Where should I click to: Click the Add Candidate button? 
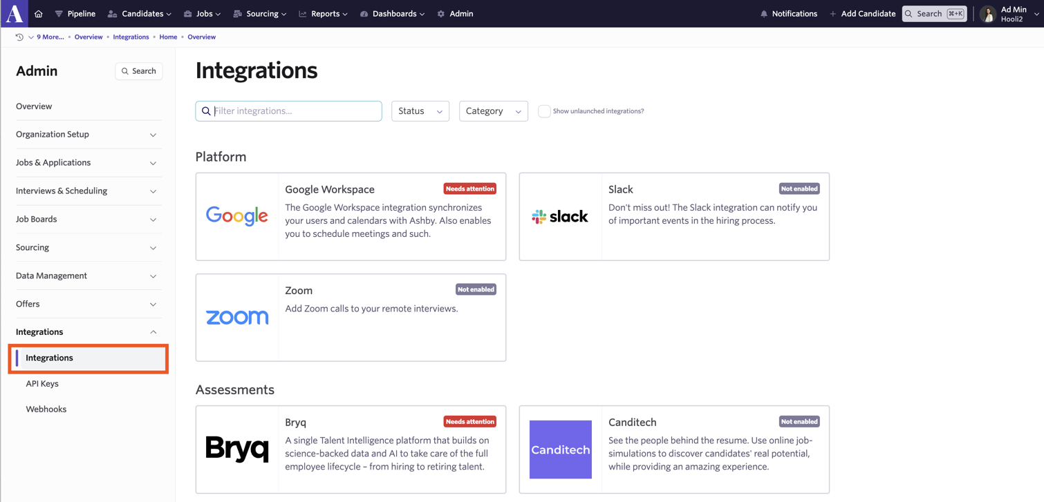tap(862, 14)
